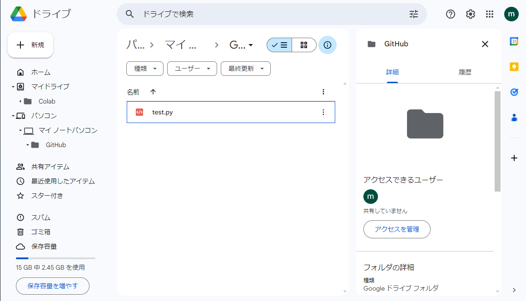Click the Google Drive logo
Screen dimensions: 526x301
coord(19,14)
